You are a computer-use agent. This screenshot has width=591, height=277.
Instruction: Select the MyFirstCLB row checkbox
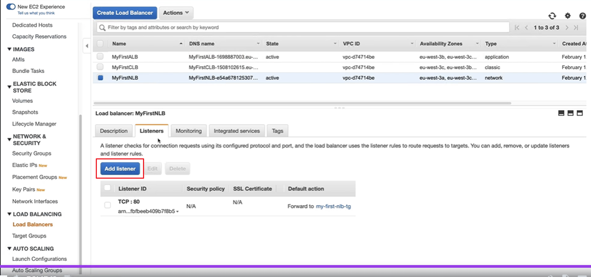(x=100, y=67)
